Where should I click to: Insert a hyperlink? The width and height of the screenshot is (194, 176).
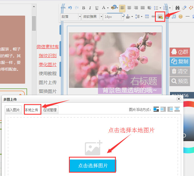154,16
